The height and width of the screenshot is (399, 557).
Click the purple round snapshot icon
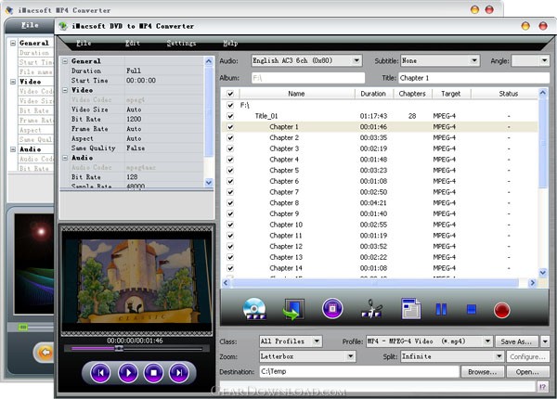click(x=332, y=308)
